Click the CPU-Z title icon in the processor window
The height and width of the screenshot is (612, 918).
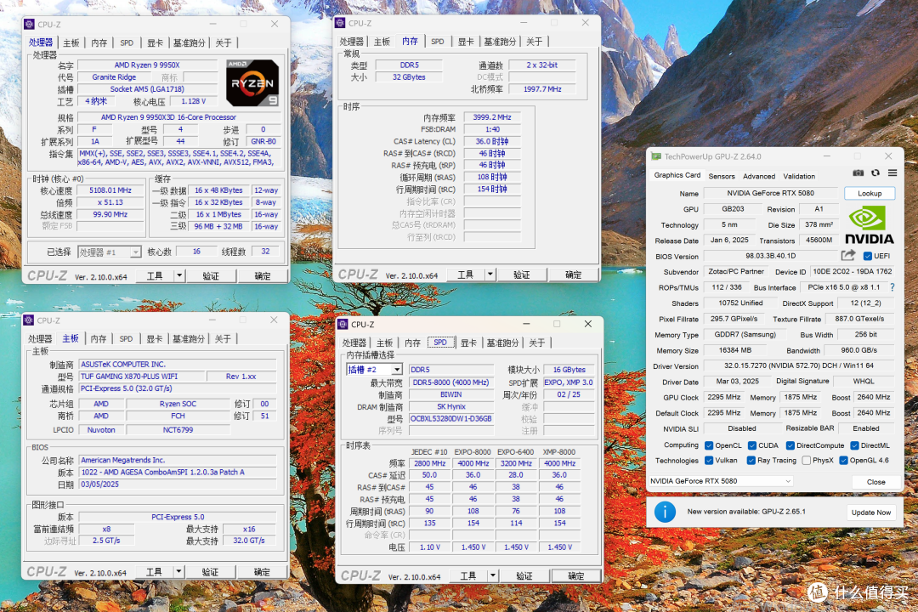29,24
